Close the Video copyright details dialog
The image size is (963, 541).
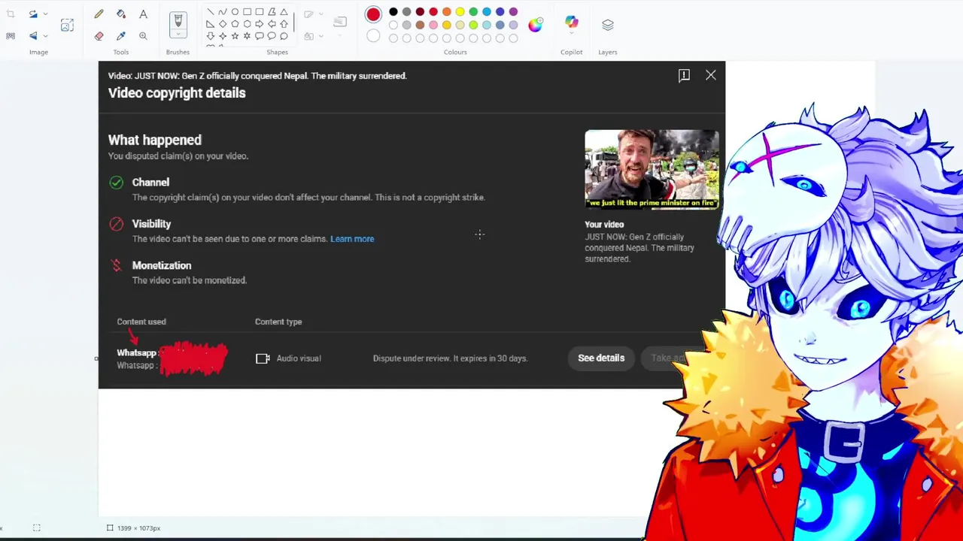tap(711, 75)
